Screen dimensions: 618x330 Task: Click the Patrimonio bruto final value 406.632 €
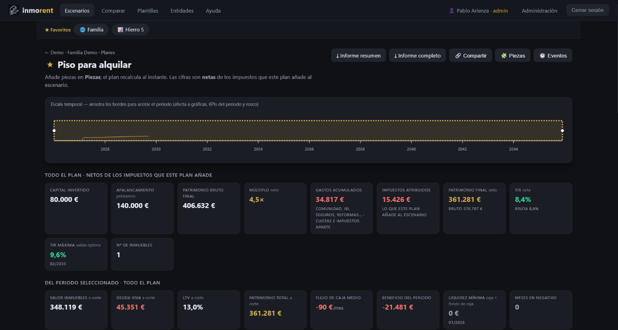tap(199, 206)
